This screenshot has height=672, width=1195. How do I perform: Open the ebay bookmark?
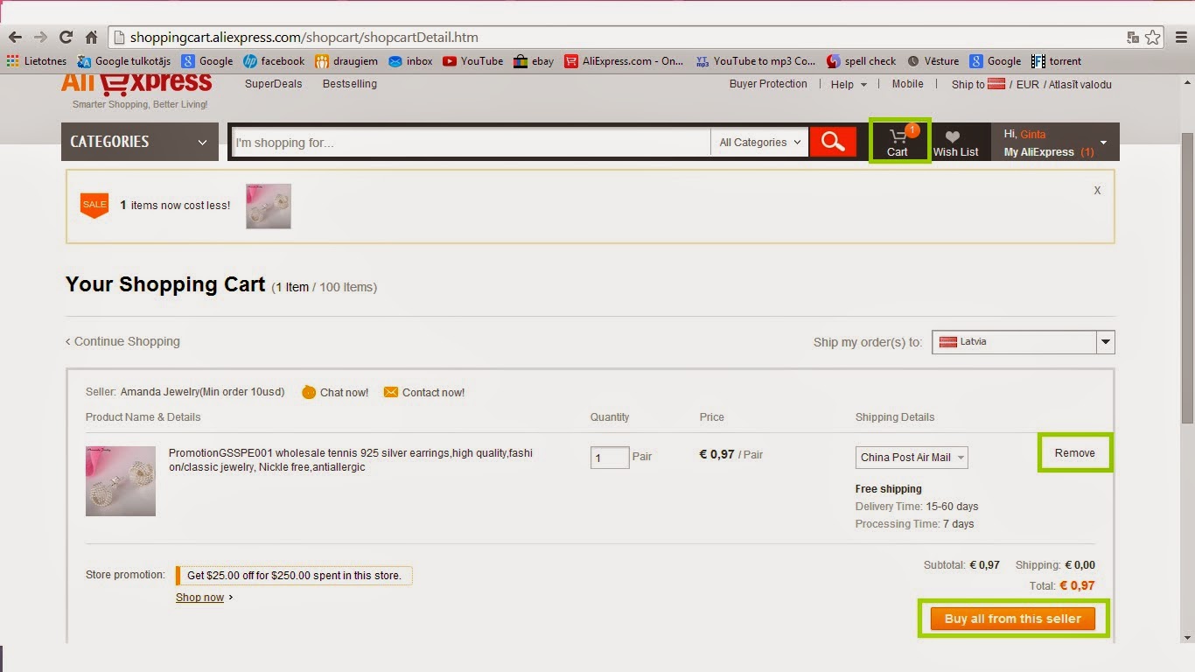534,61
